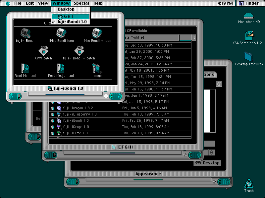Click the Set Desktop button
The image size is (265, 198).
207,163
